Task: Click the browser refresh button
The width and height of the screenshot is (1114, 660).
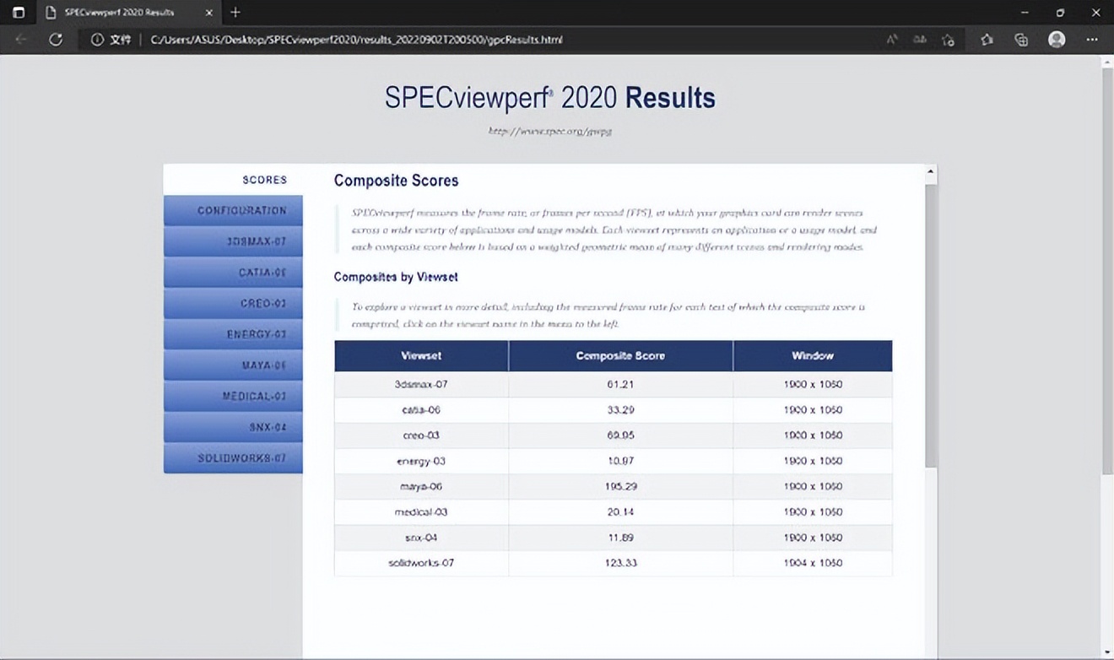Action: [56, 40]
